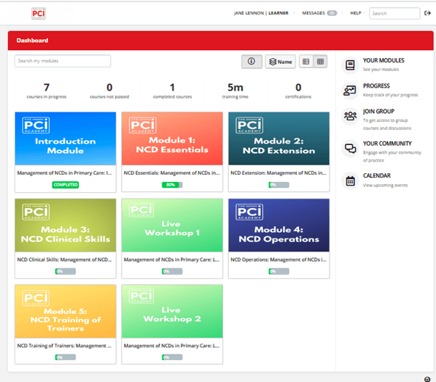Switch to grid view layout
436x382 pixels.
coord(321,62)
